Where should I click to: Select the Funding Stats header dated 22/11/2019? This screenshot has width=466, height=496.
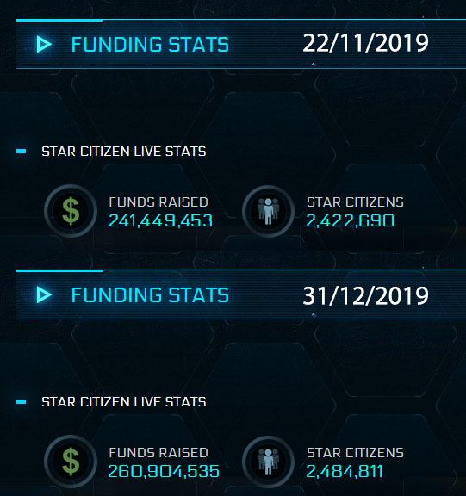point(241,44)
